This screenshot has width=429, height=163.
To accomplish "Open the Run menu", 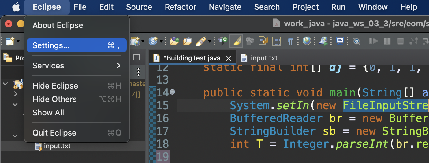I will coord(338,7).
